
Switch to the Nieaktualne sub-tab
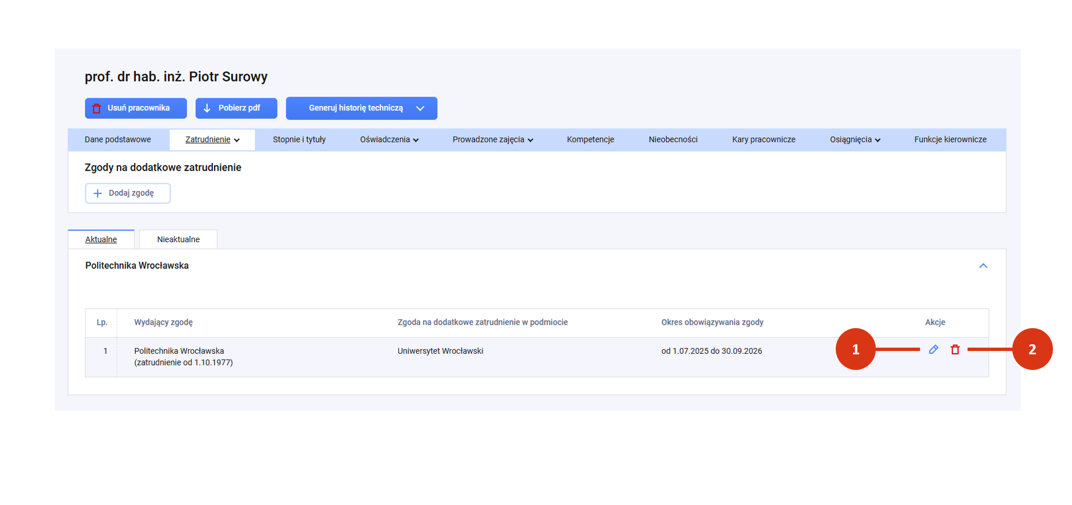[x=178, y=239]
